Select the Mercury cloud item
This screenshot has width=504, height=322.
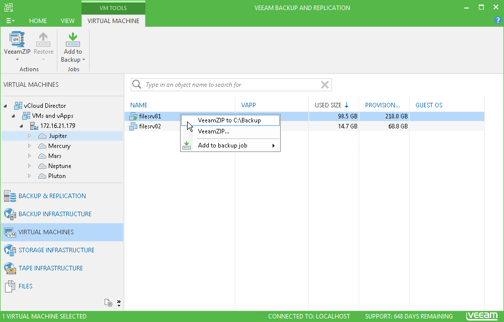pyautogui.click(x=59, y=146)
